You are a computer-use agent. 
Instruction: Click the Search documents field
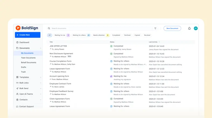click(100, 28)
